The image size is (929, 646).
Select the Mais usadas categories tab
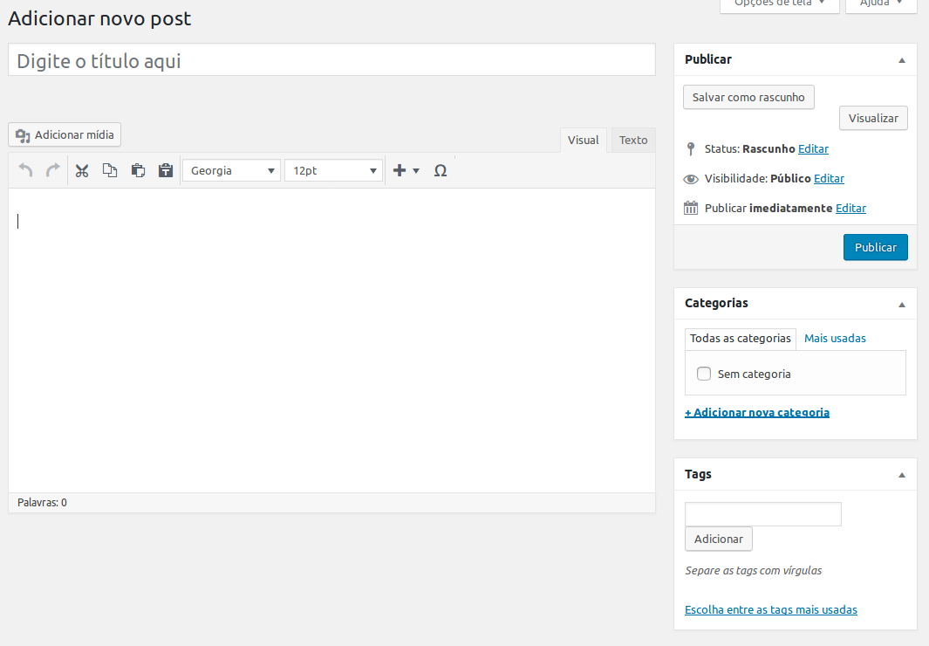point(835,338)
